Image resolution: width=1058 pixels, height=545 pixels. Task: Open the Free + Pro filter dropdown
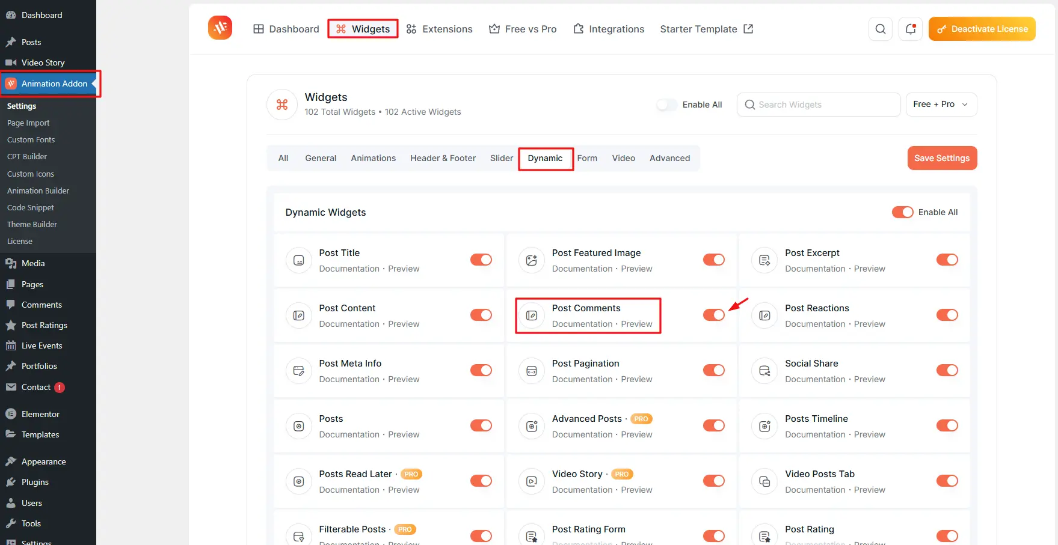coord(941,105)
